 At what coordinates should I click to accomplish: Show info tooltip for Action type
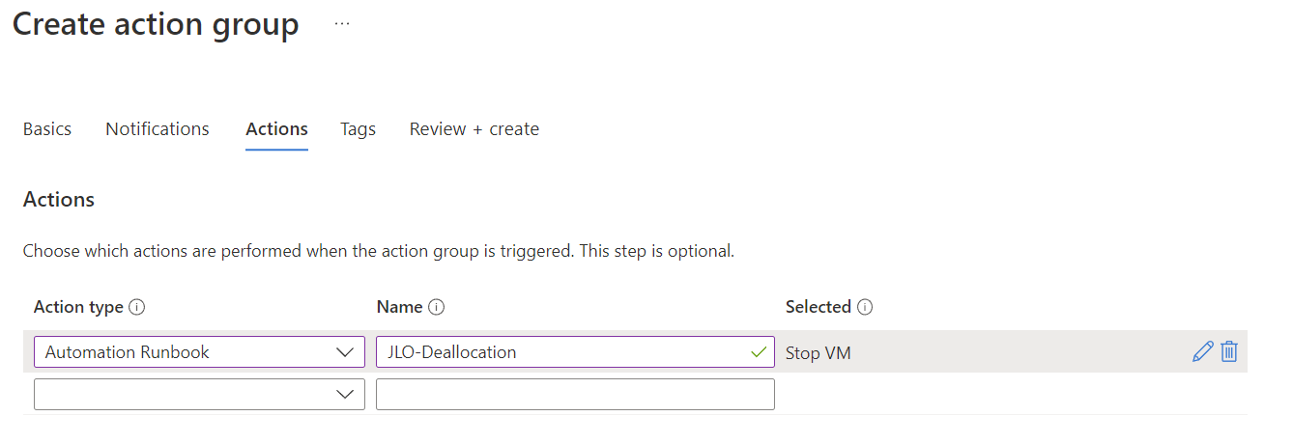click(137, 307)
